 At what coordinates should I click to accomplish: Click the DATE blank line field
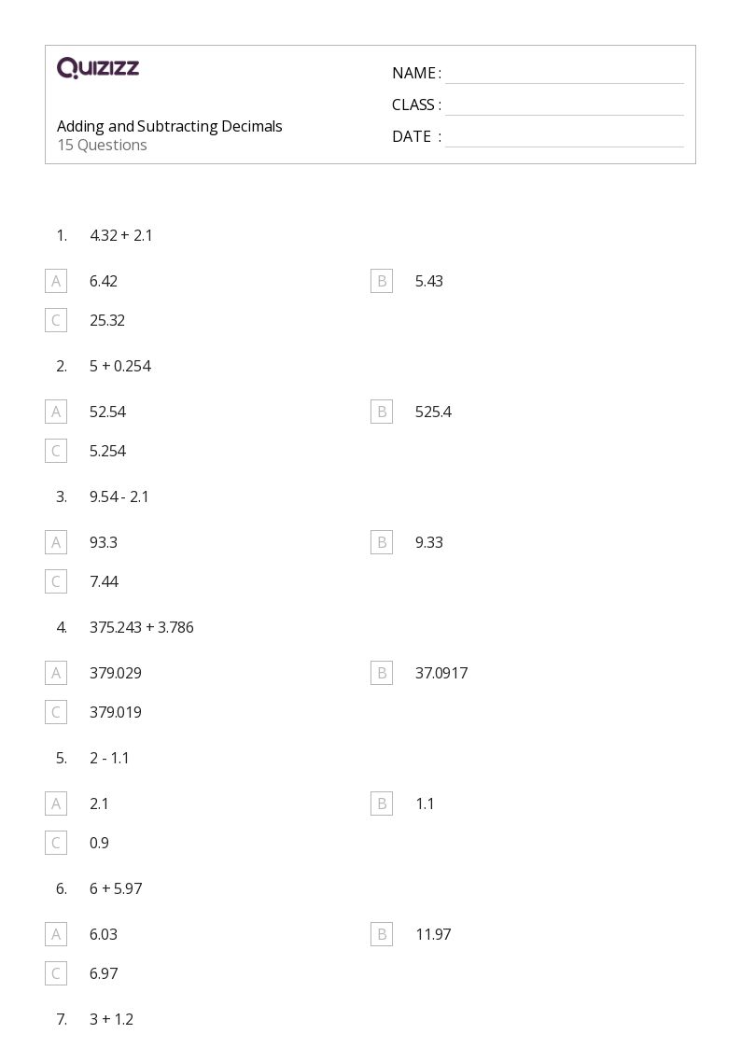tap(565, 138)
